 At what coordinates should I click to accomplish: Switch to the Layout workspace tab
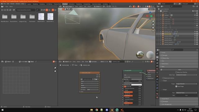coord(29,4)
